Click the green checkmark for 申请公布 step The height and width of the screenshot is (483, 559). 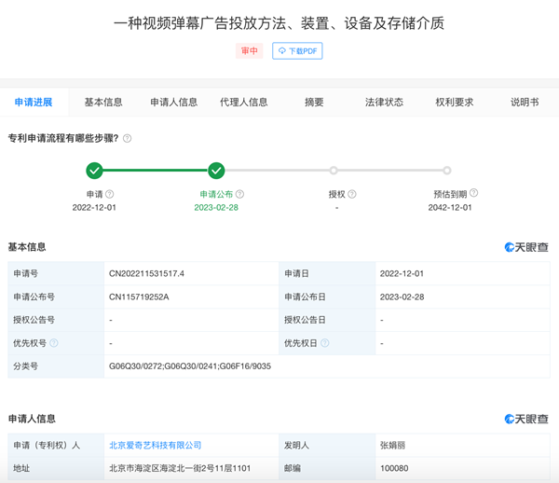[216, 171]
